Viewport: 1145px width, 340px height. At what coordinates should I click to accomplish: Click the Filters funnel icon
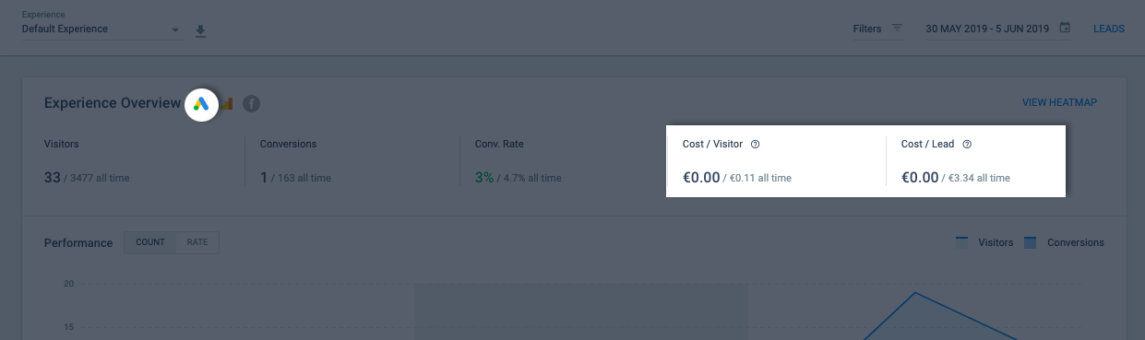897,29
